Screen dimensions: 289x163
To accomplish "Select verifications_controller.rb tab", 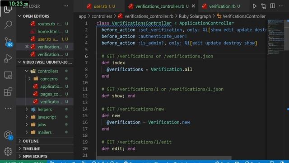I will [x=159, y=6].
